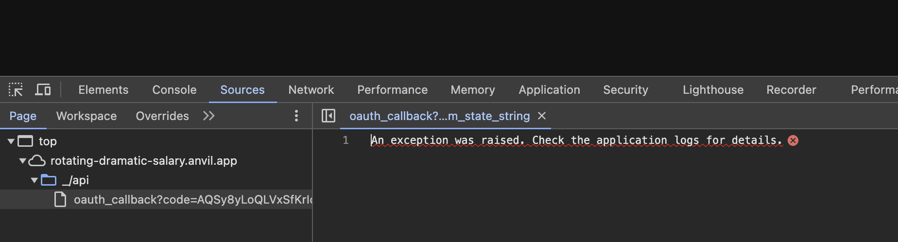Image resolution: width=898 pixels, height=242 pixels.
Task: Click the cloud icon for rotating-dramatic-salary.anvil.app
Action: point(37,160)
